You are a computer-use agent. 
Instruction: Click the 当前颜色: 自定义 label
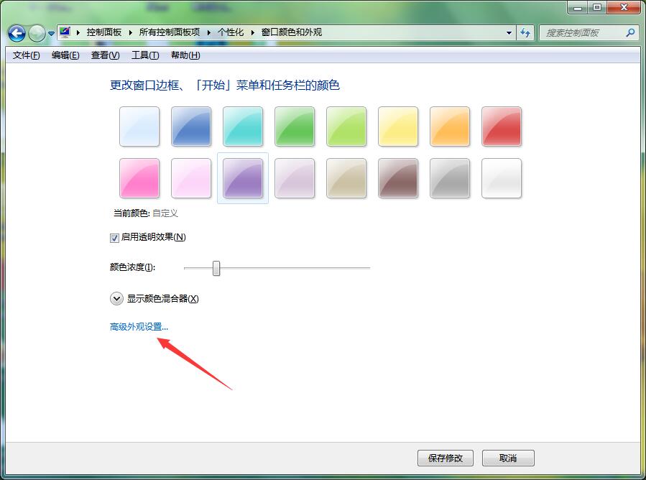(145, 213)
